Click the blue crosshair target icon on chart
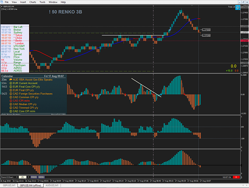The width and height of the screenshot is (249, 188). click(x=237, y=8)
